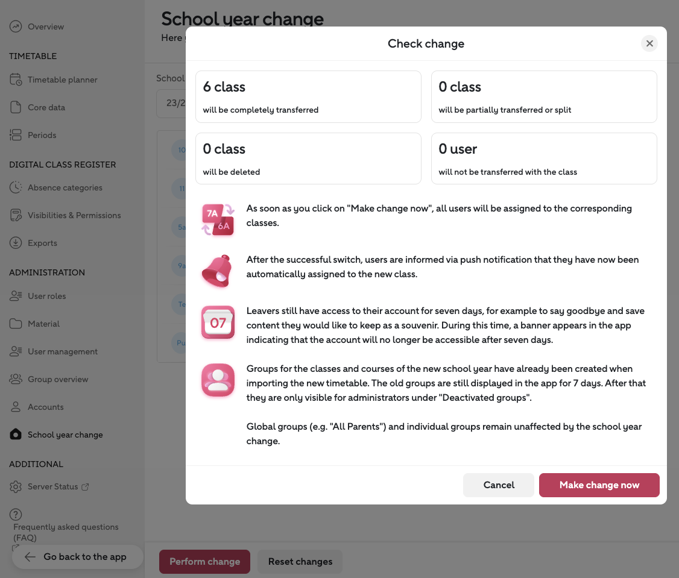Click the Server Status gear icon

pos(16,486)
